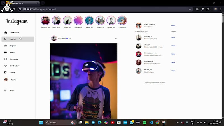Screen dimensions: 224x126
Task: Open Adhira_bai story
Action: [x=67, y=20]
